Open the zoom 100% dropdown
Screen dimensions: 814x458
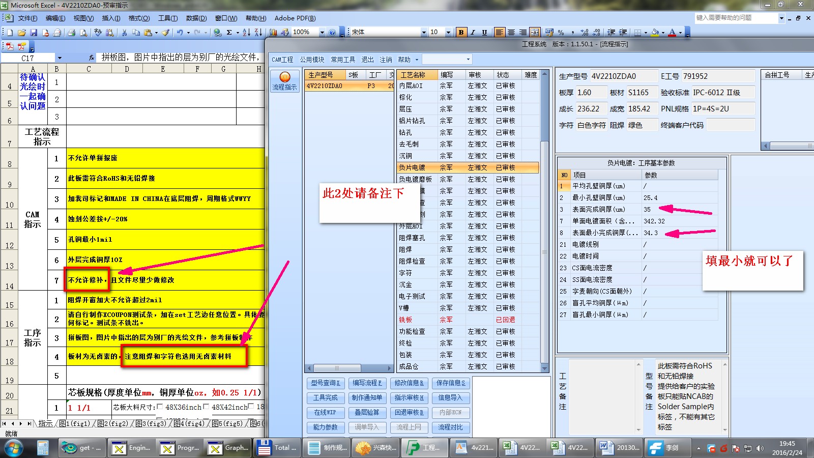pyautogui.click(x=322, y=32)
